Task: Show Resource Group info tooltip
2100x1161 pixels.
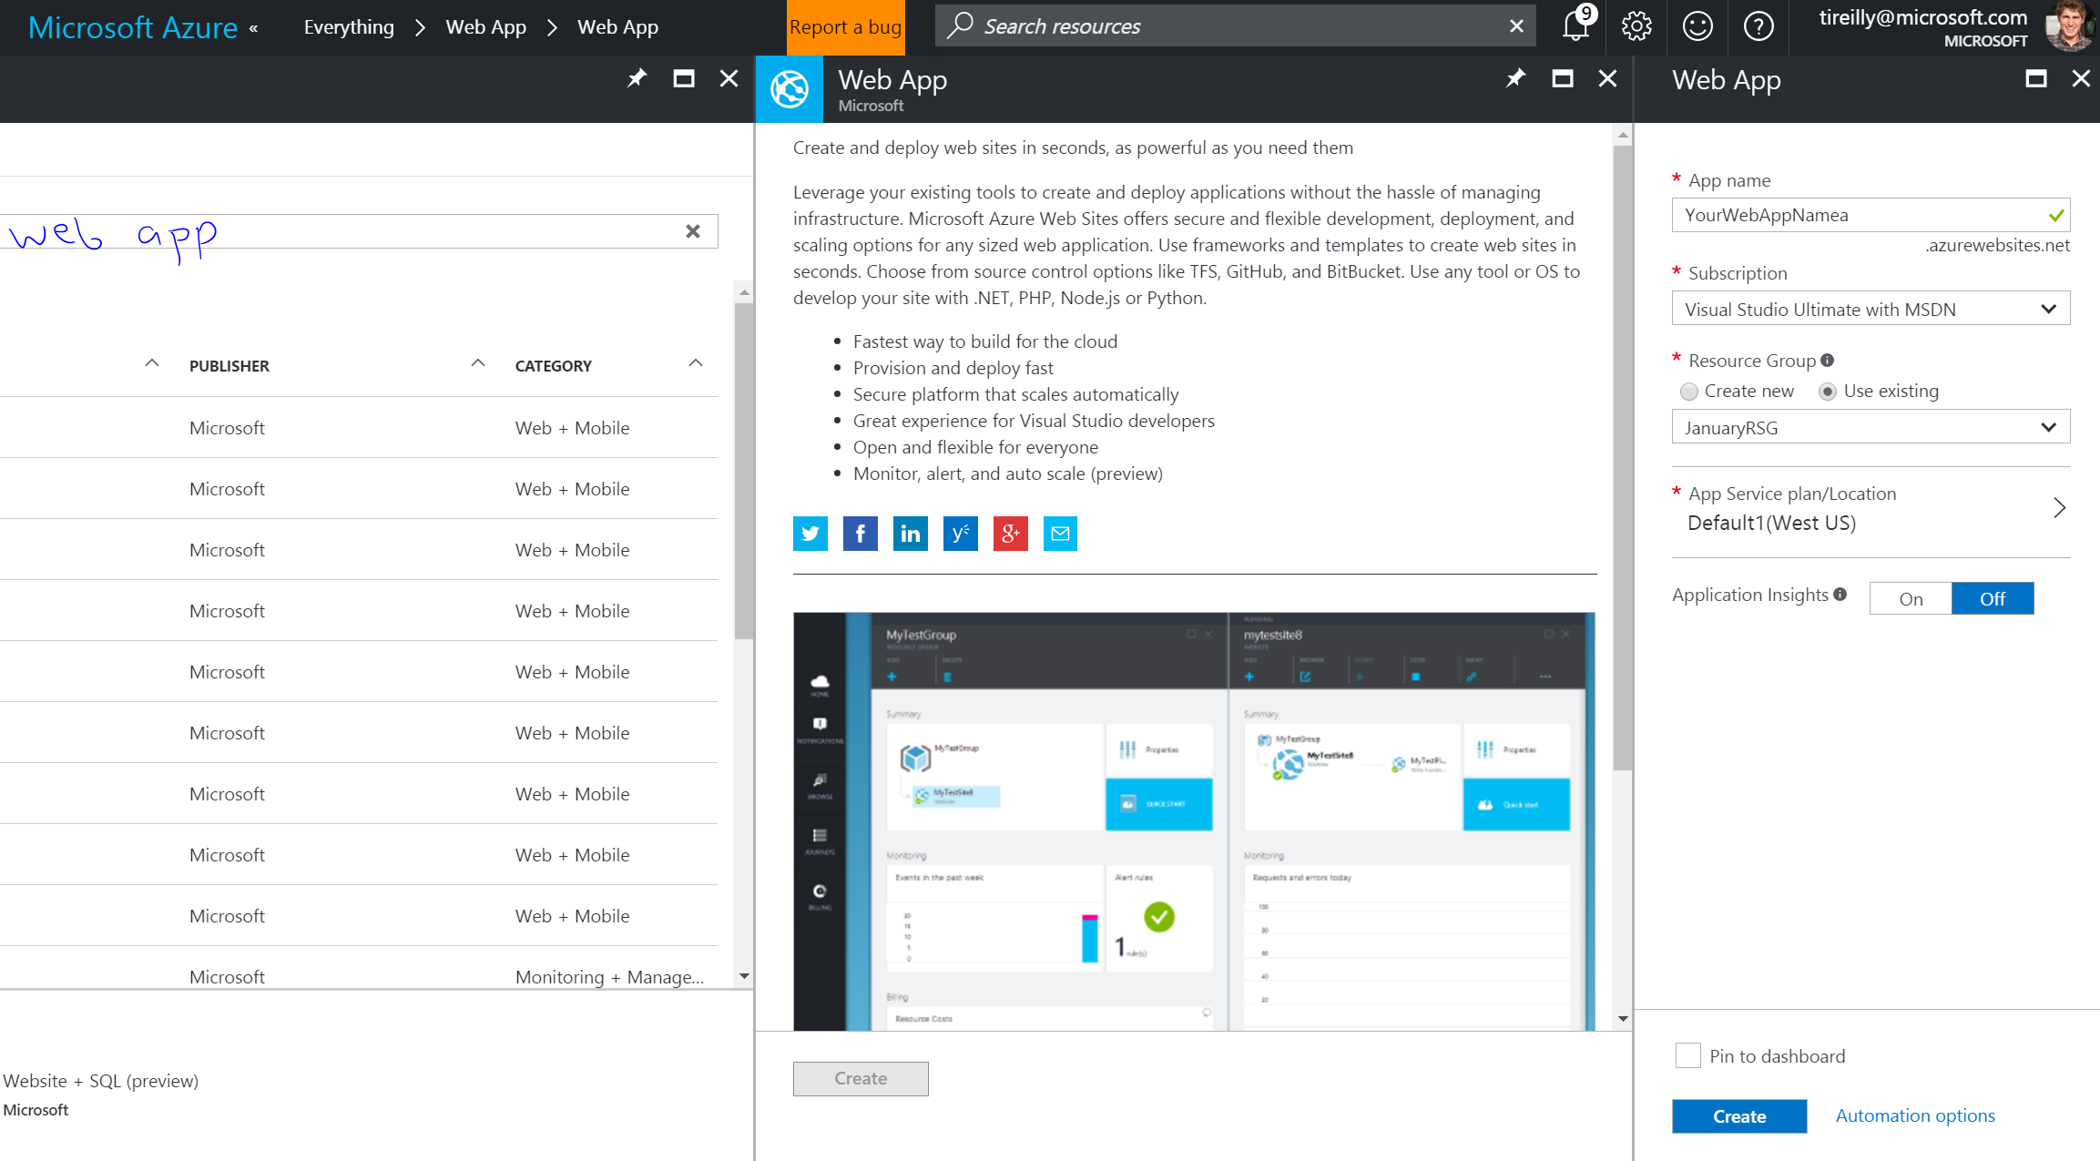Action: (x=1828, y=361)
